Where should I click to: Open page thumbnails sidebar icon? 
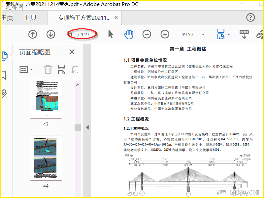point(5,56)
